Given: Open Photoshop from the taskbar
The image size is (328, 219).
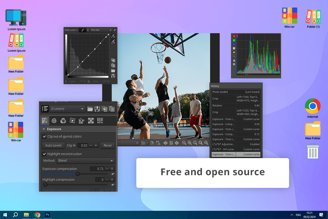Looking at the screenshot, I should pyautogui.click(x=47, y=215).
